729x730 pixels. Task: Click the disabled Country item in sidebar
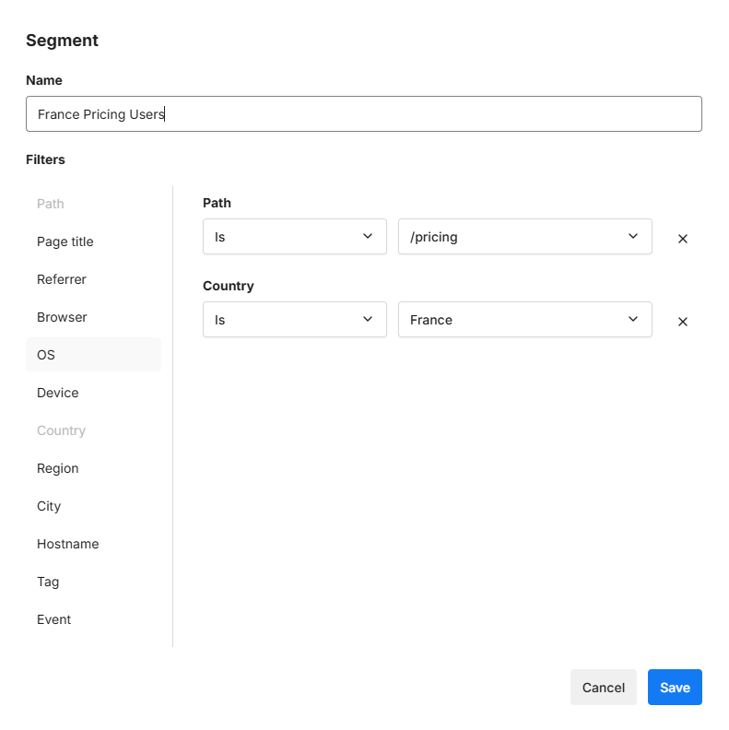coord(61,430)
